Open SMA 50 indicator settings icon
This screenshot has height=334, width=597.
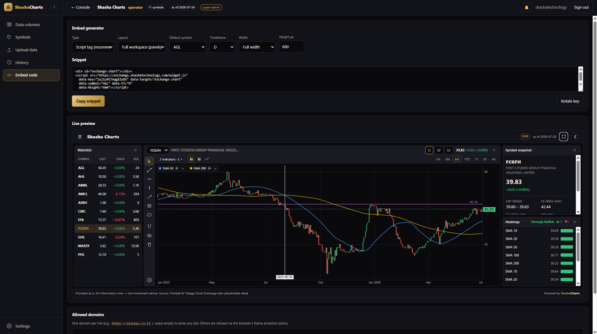point(177,168)
